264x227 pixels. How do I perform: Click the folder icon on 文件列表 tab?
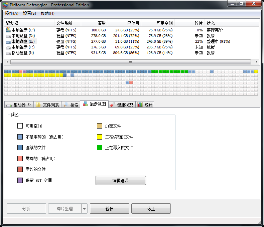point(38,104)
